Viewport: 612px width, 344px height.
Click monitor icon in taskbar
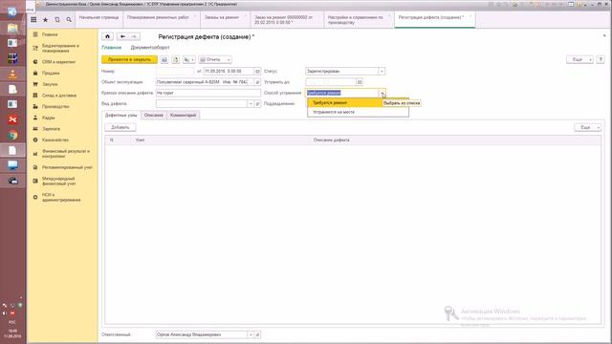[12, 165]
